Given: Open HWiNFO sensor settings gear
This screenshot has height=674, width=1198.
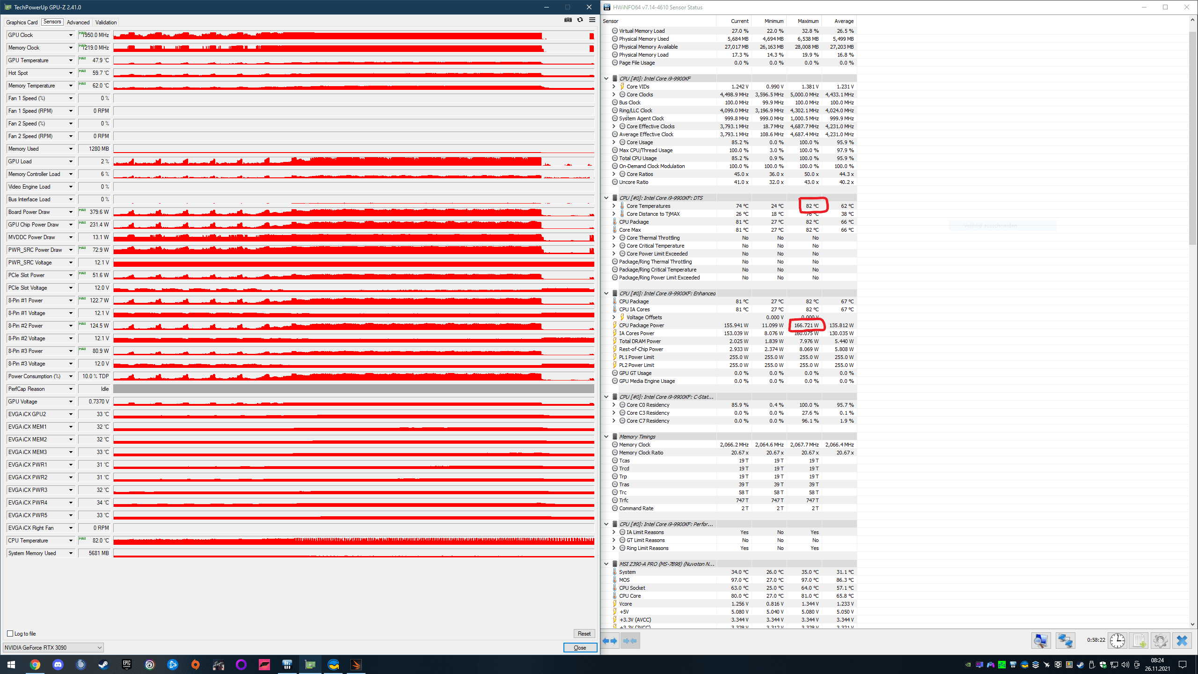Looking at the screenshot, I should [1161, 640].
